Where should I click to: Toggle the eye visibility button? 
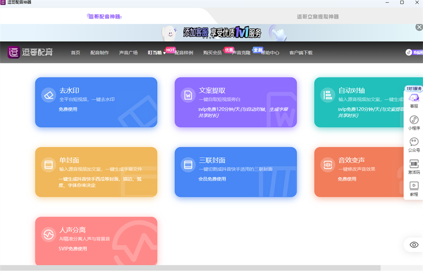(x=414, y=245)
